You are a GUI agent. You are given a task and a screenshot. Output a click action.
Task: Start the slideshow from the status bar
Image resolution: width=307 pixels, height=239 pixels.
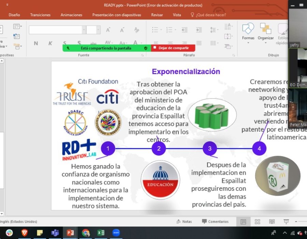pos(286,221)
